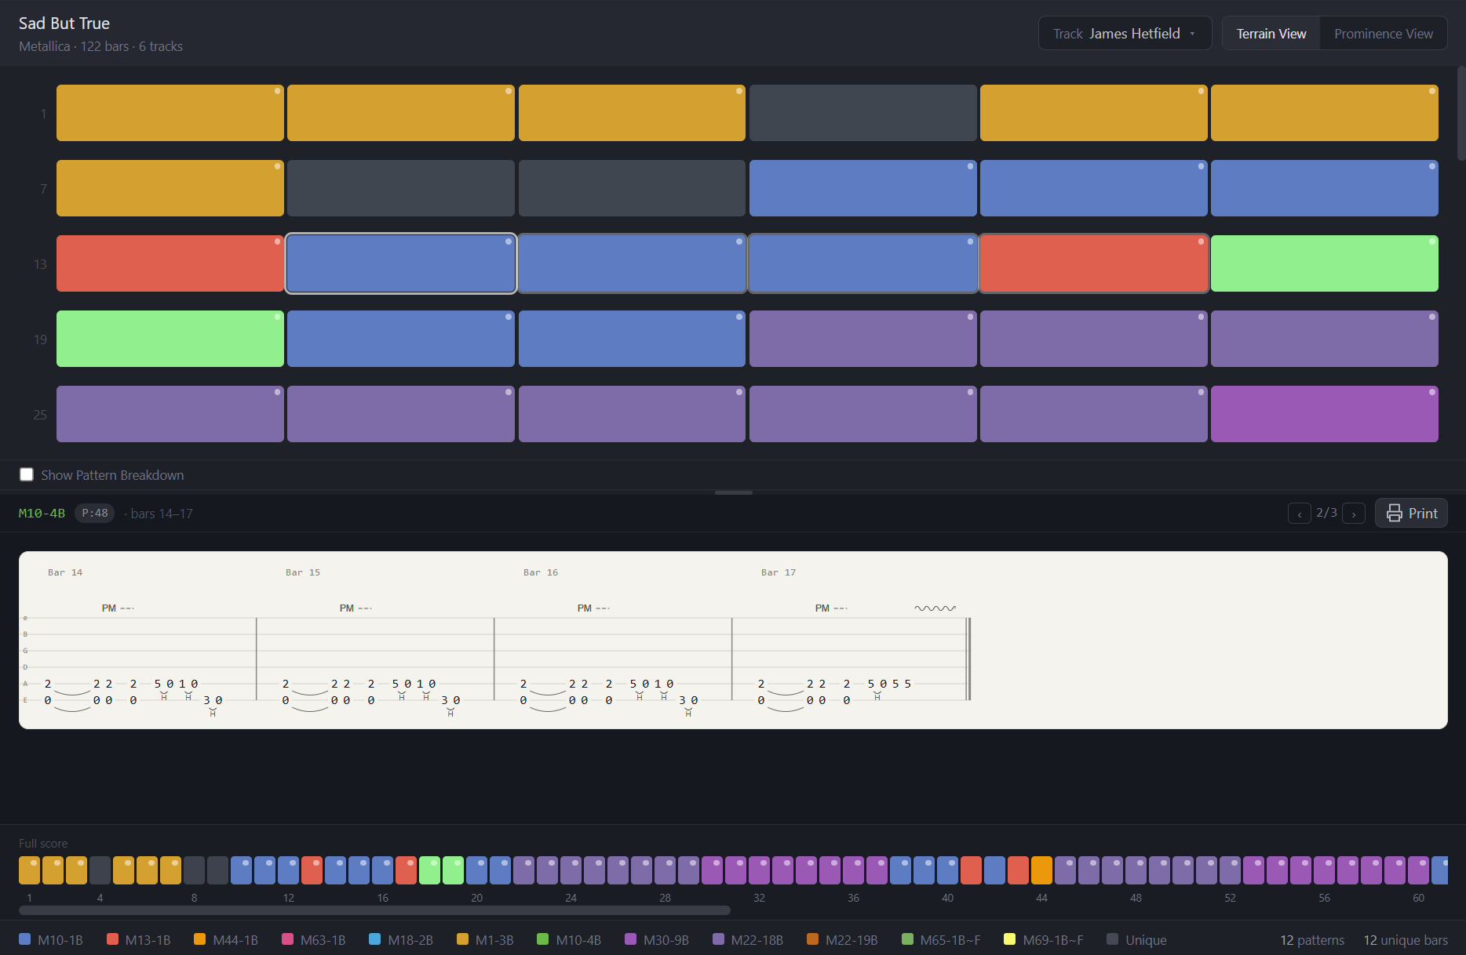The width and height of the screenshot is (1466, 955).
Task: Open the Track selector dropdown
Action: tap(1125, 33)
